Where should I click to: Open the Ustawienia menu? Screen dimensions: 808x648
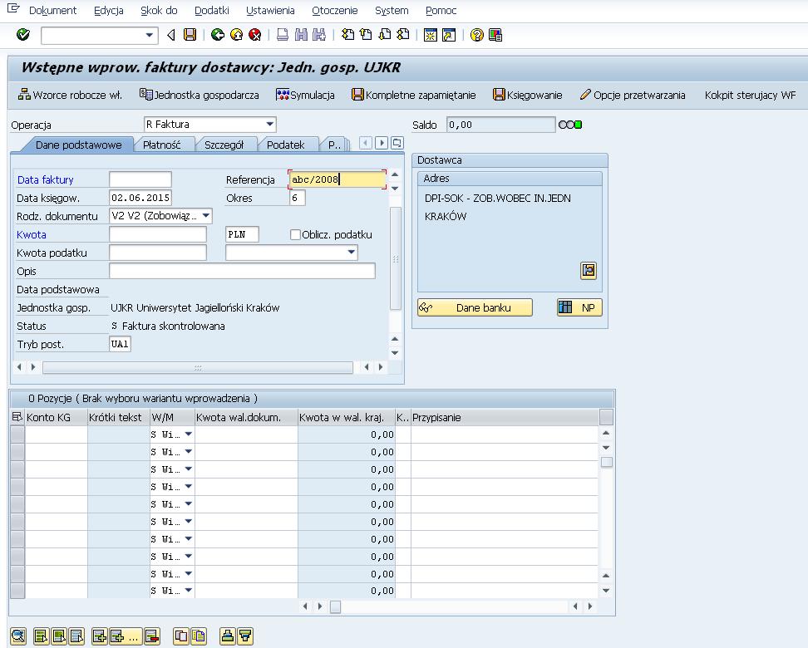[270, 10]
